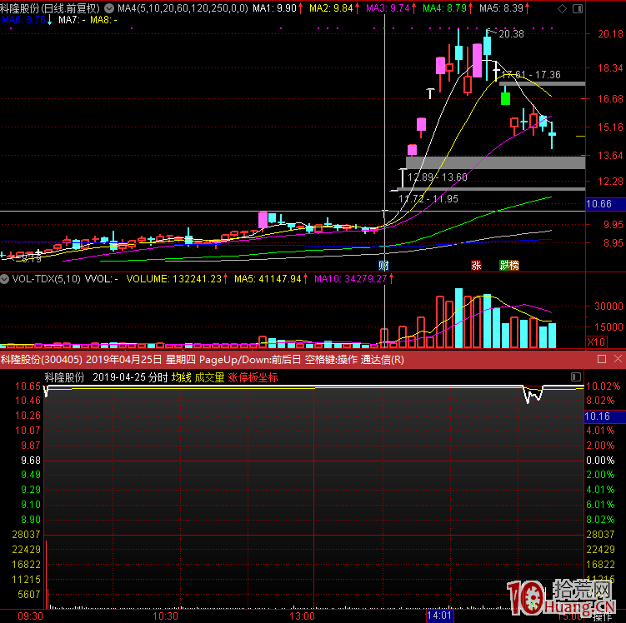This screenshot has height=623, width=626.
Task: Select the 成交量 label in the 分时 header
Action: (209, 377)
